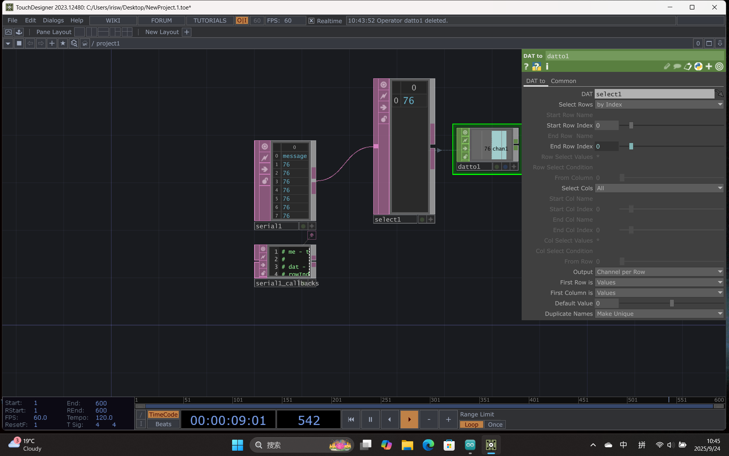Open the Python expression icon in parameter dialog
The width and height of the screenshot is (729, 456).
coord(698,66)
